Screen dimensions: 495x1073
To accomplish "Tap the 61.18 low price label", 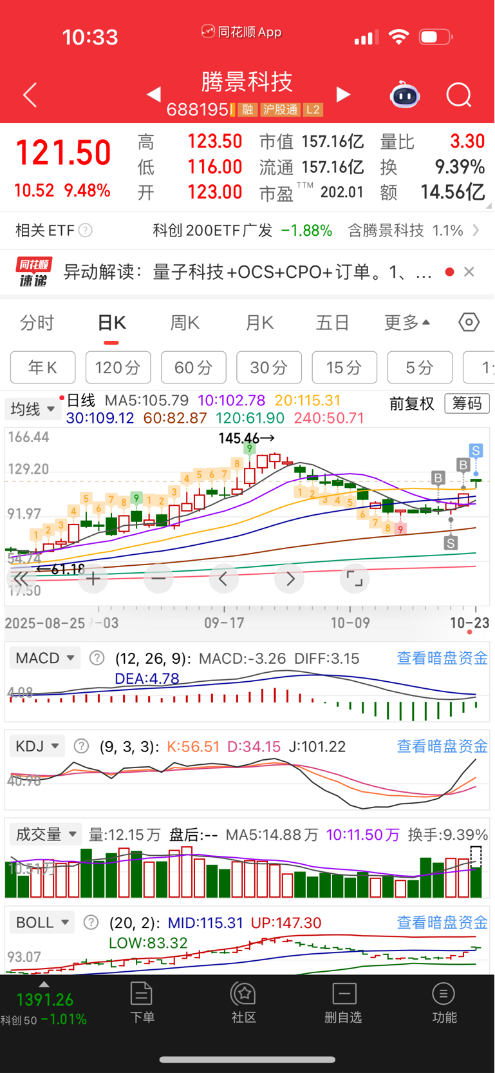I will coord(61,569).
